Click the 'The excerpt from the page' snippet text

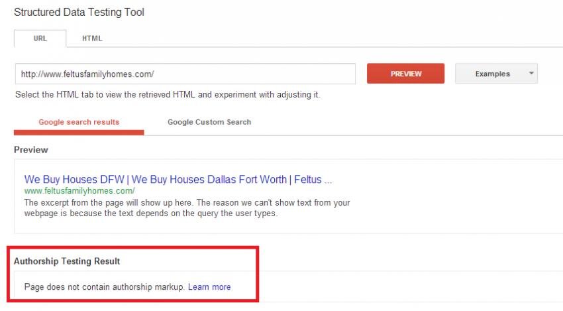point(187,208)
